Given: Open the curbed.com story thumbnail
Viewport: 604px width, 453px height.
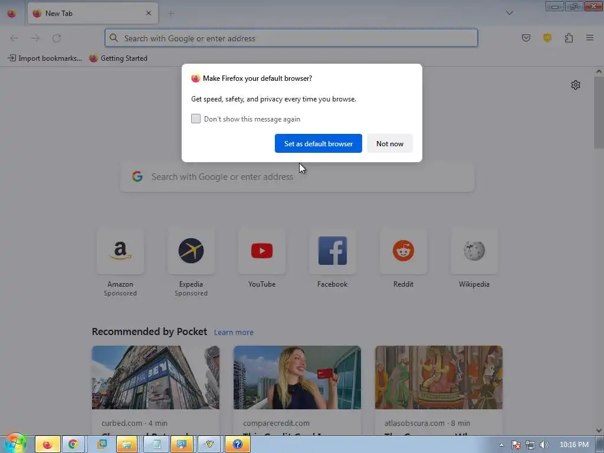Looking at the screenshot, I should tap(156, 377).
